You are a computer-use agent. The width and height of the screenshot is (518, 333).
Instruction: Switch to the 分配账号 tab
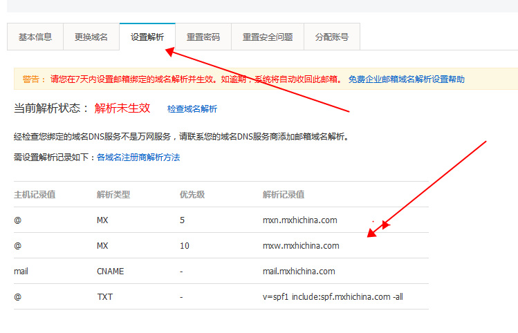332,37
